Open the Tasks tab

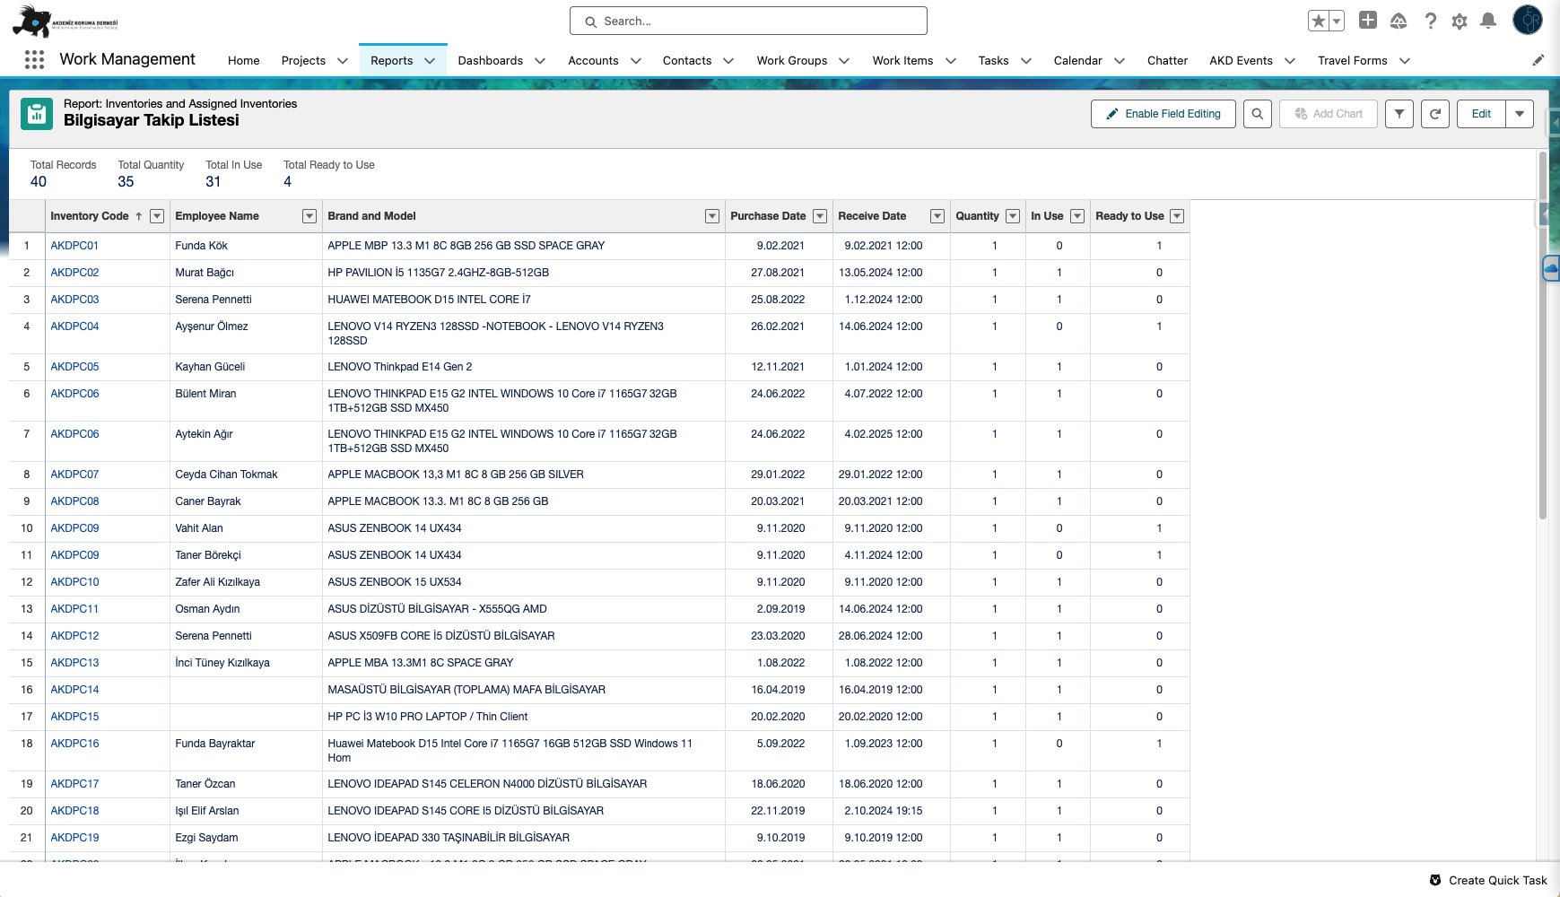[993, 60]
